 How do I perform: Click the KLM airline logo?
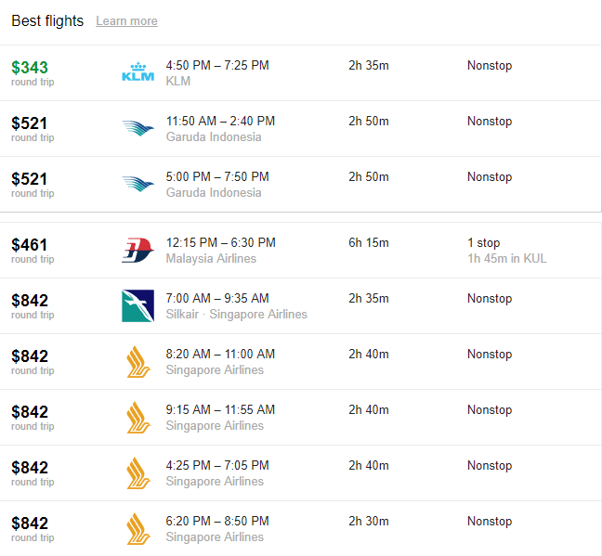coord(137,72)
